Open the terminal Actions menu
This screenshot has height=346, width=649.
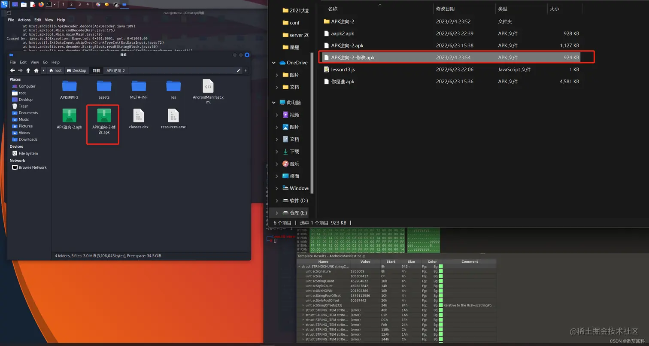24,20
